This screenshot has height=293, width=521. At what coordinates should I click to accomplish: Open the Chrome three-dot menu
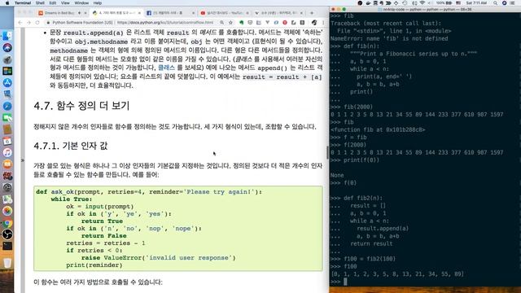323,23
